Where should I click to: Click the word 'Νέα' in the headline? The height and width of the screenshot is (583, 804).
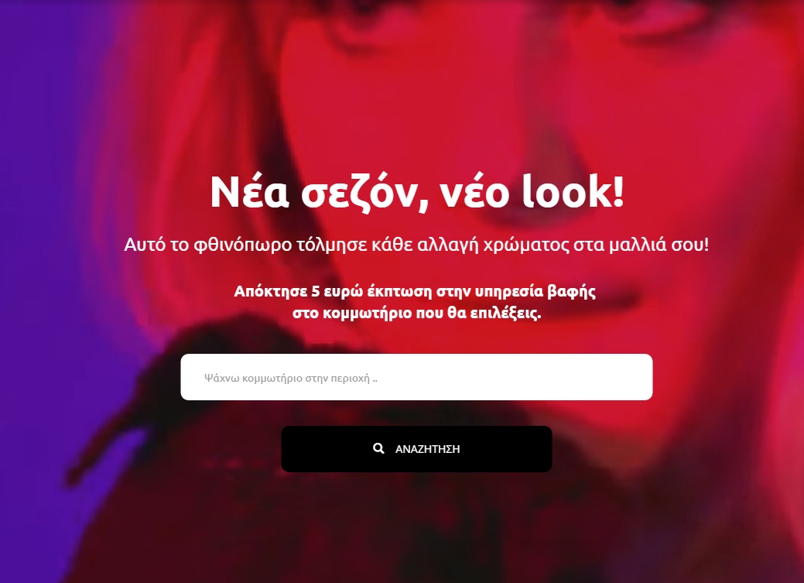pyautogui.click(x=249, y=192)
